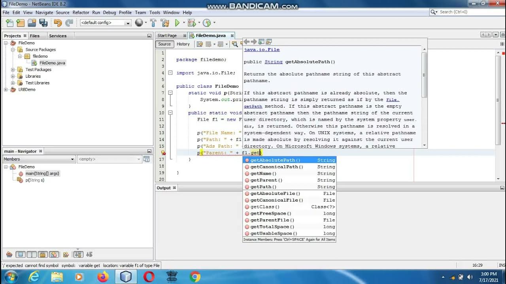The height and width of the screenshot is (284, 506).
Task: Run the project with green play icon
Action: (177, 23)
